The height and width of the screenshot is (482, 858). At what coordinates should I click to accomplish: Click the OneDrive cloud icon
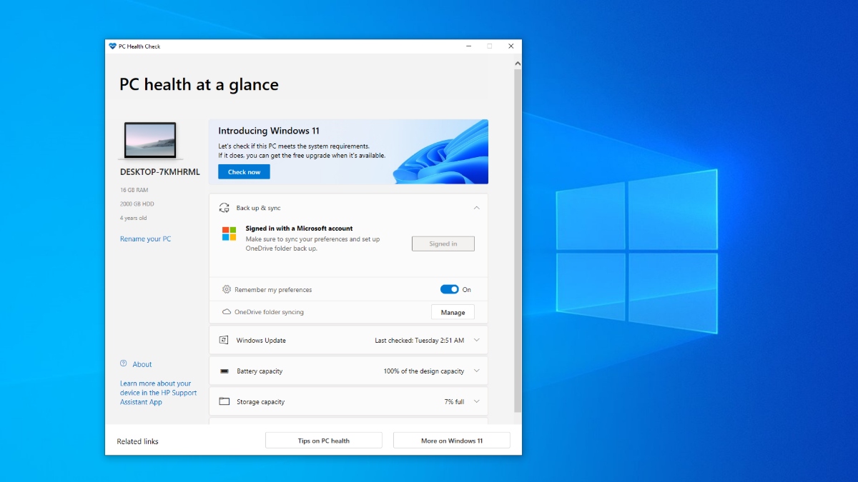click(227, 312)
